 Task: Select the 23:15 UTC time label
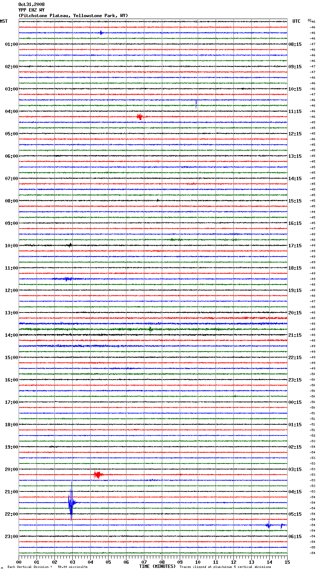tap(295, 380)
